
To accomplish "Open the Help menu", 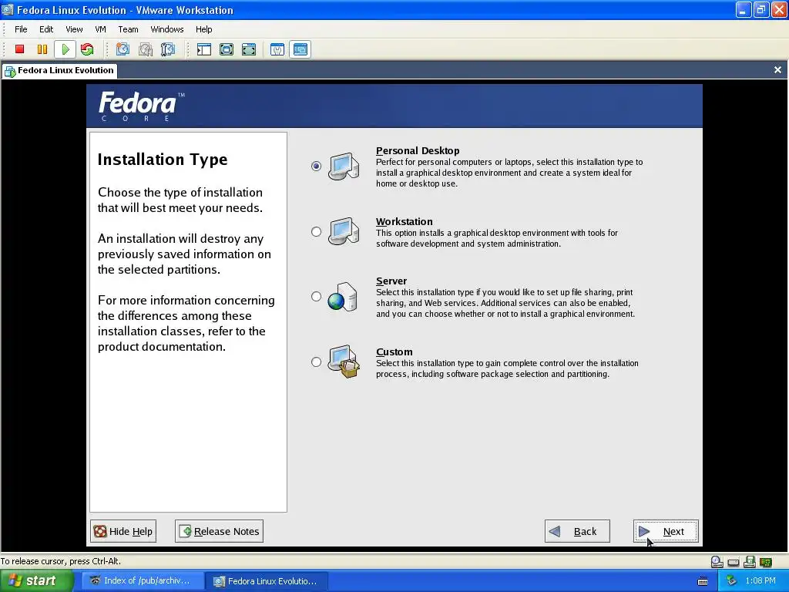I will pos(203,29).
